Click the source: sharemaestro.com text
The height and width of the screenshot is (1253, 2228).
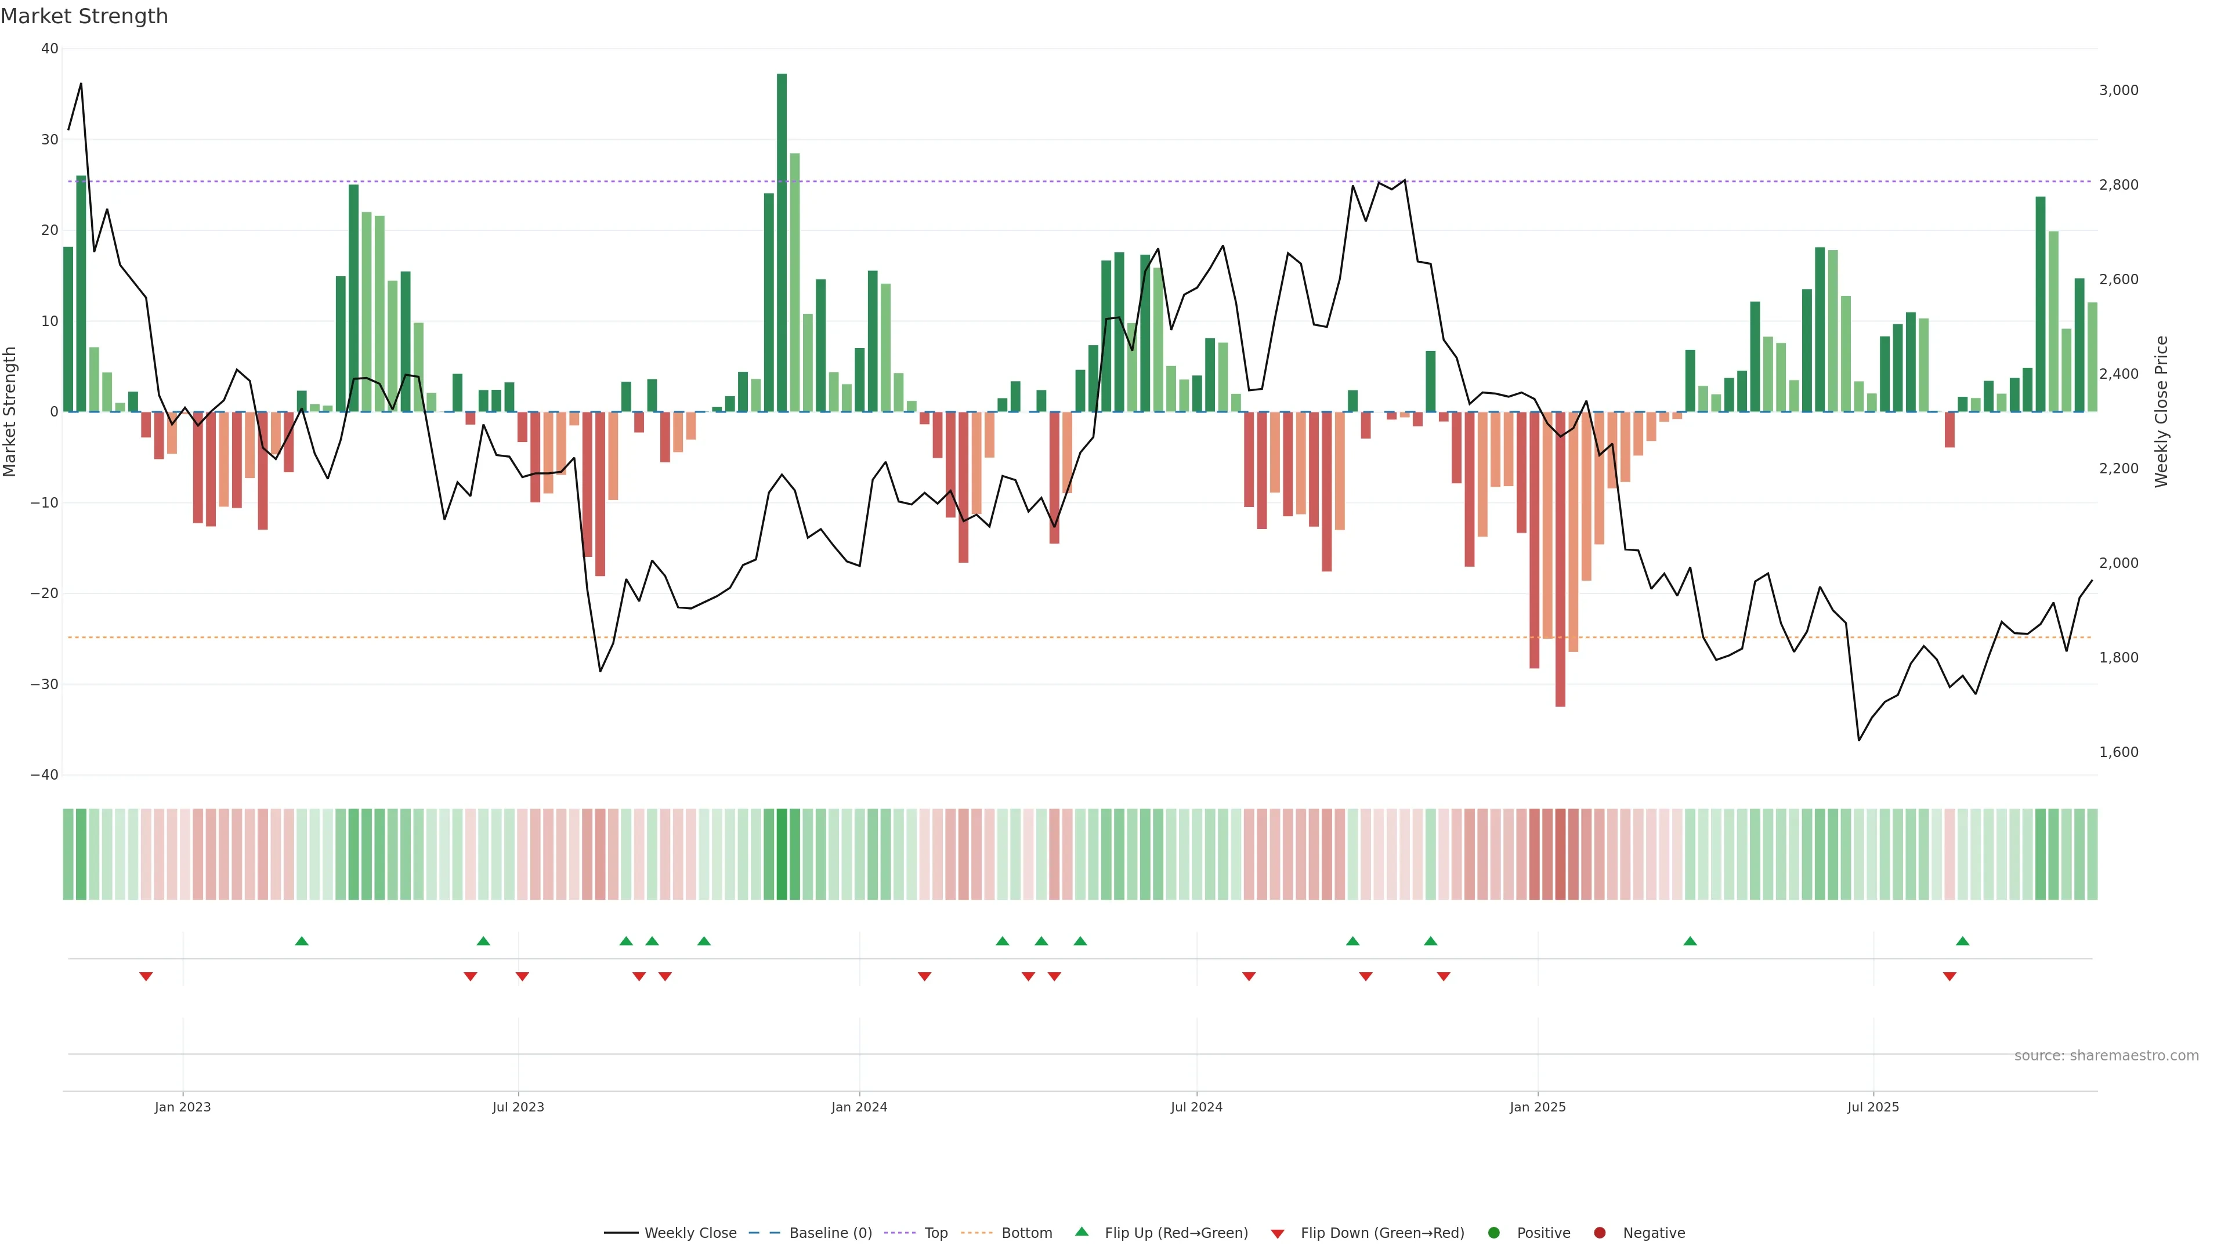2106,1056
